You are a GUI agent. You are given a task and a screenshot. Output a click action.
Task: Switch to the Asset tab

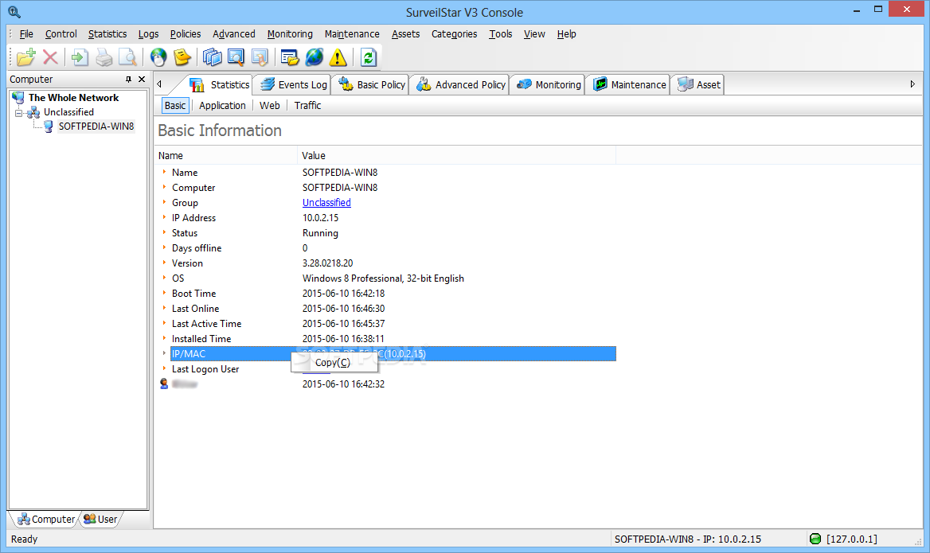(x=700, y=85)
